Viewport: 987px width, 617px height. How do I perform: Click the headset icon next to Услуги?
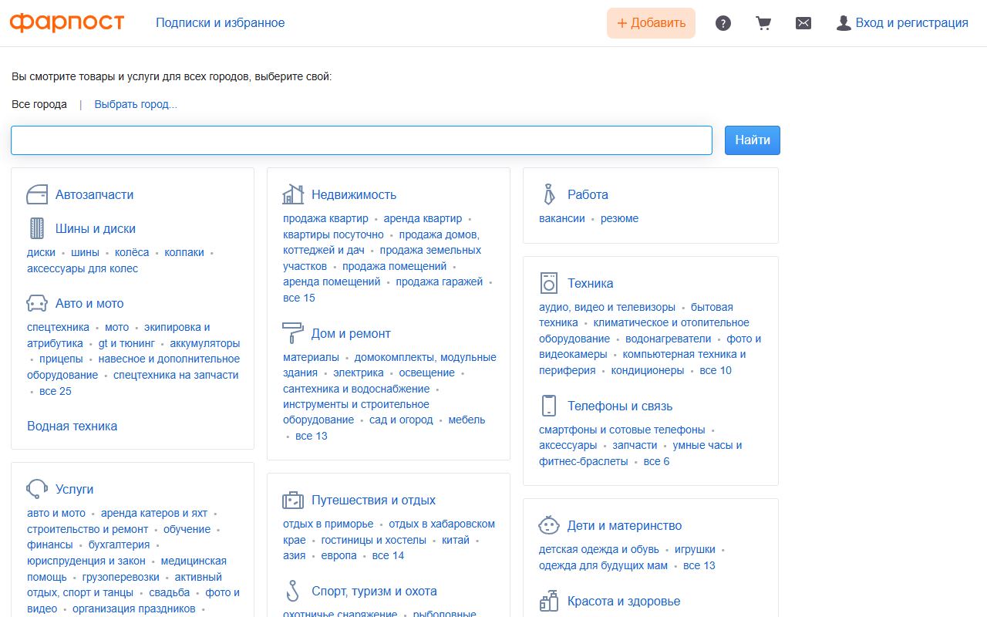click(37, 489)
